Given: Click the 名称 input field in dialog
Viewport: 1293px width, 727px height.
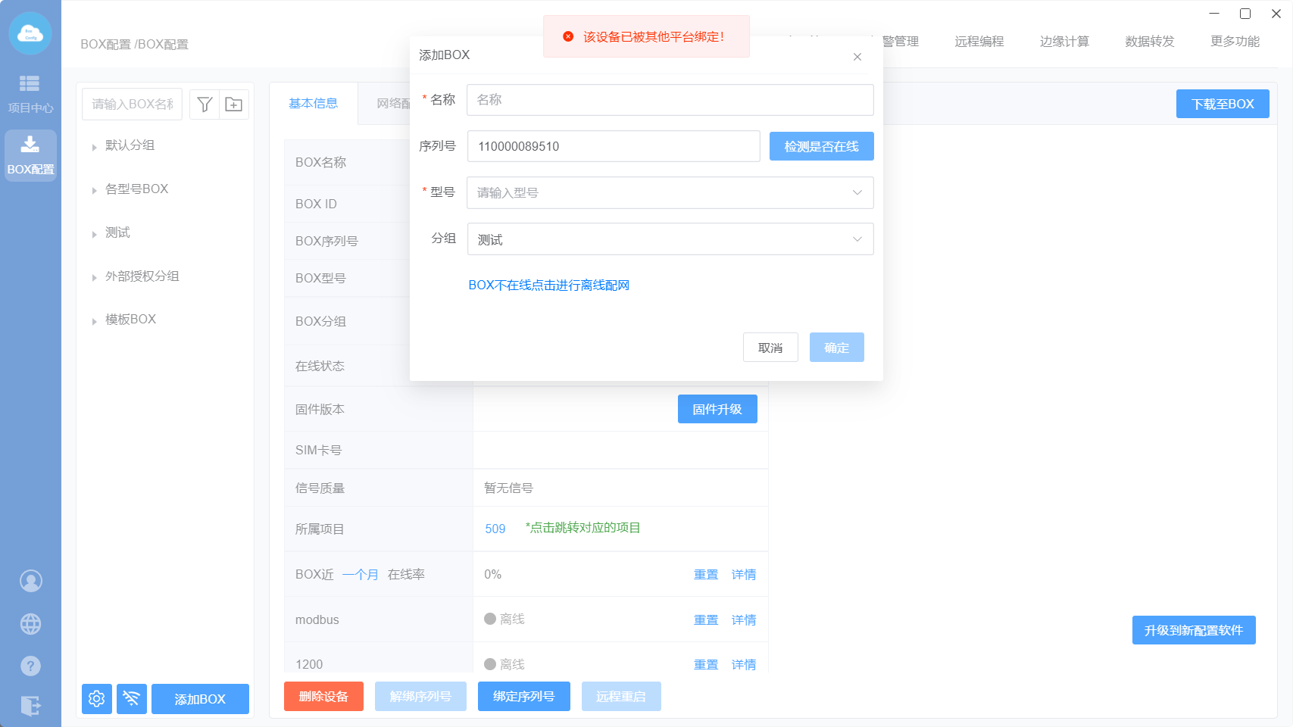Looking at the screenshot, I should [x=670, y=100].
